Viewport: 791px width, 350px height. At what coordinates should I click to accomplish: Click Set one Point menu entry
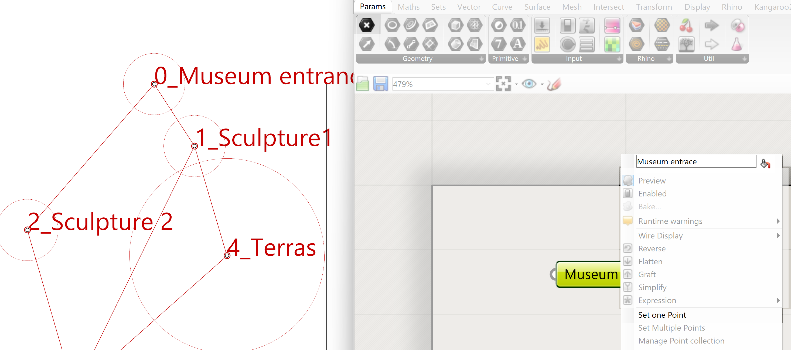pyautogui.click(x=662, y=315)
